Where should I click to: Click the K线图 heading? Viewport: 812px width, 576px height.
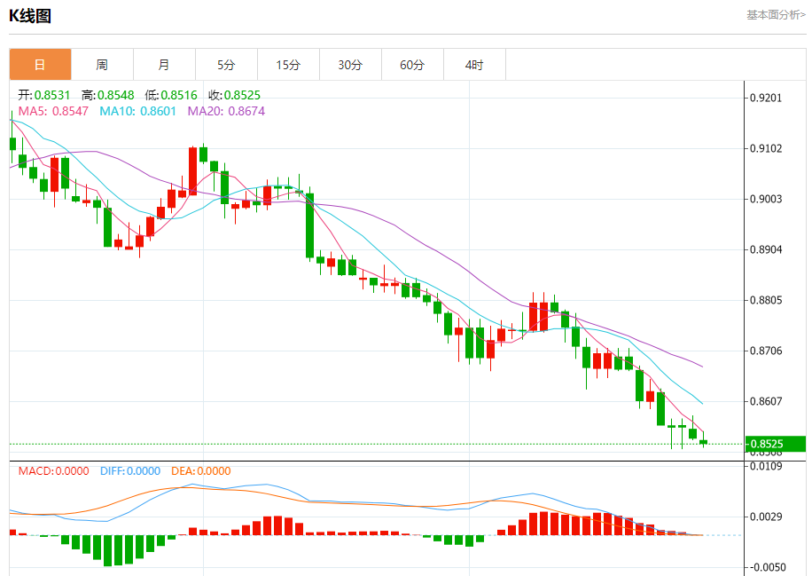(30, 16)
